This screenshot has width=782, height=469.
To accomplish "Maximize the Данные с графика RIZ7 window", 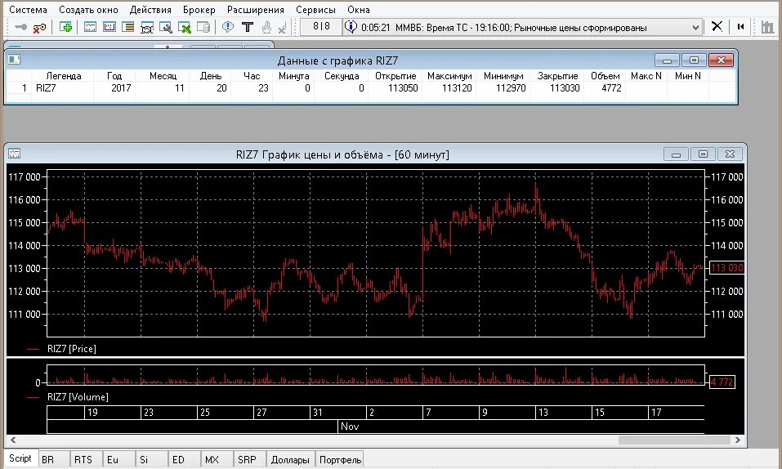I will (x=694, y=60).
